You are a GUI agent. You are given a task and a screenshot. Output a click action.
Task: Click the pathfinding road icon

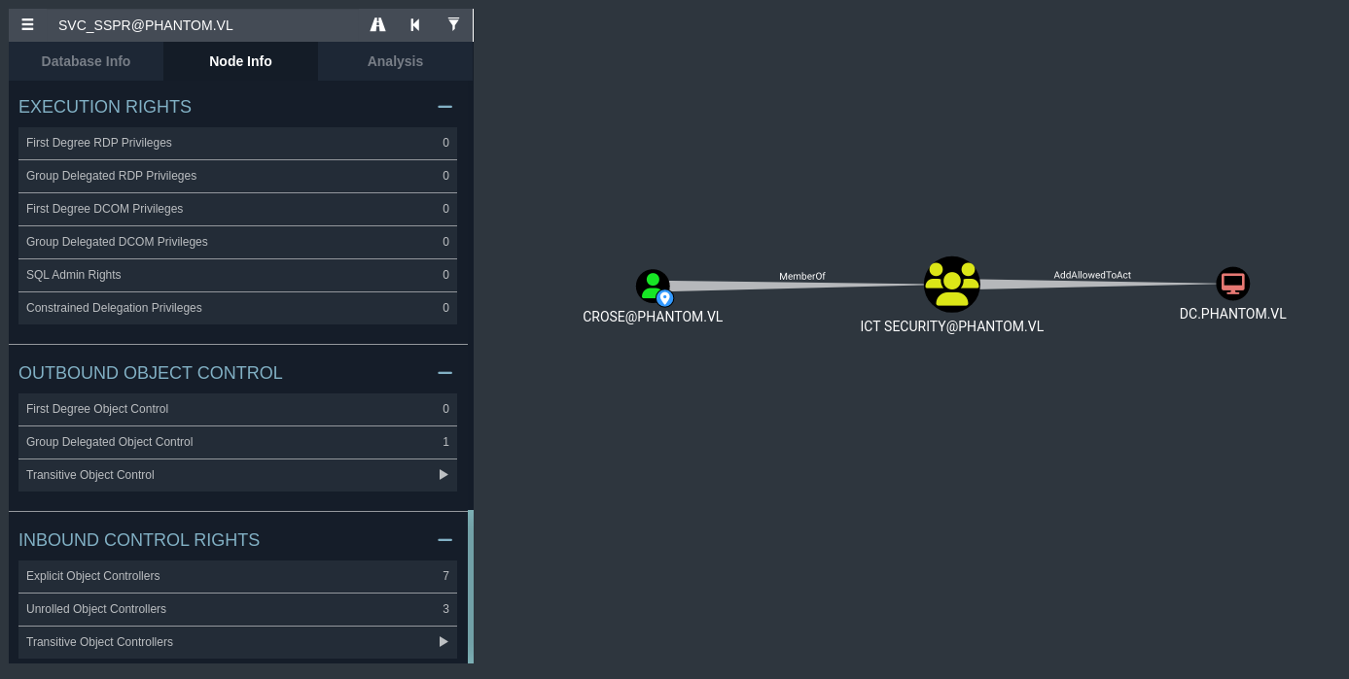tap(377, 25)
